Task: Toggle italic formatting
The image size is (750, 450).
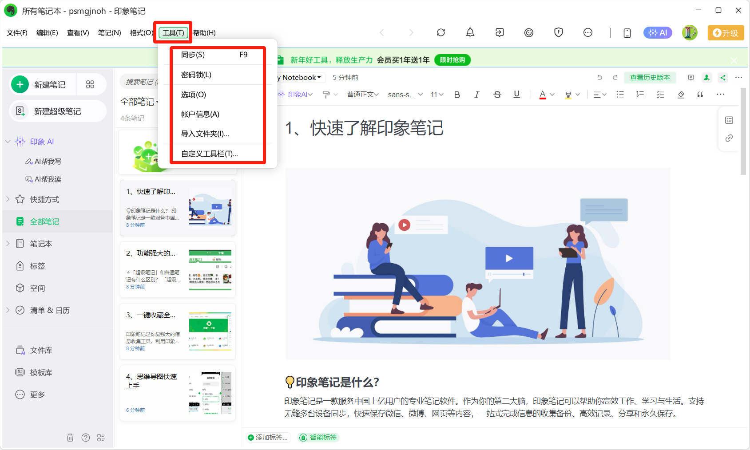Action: pos(476,95)
